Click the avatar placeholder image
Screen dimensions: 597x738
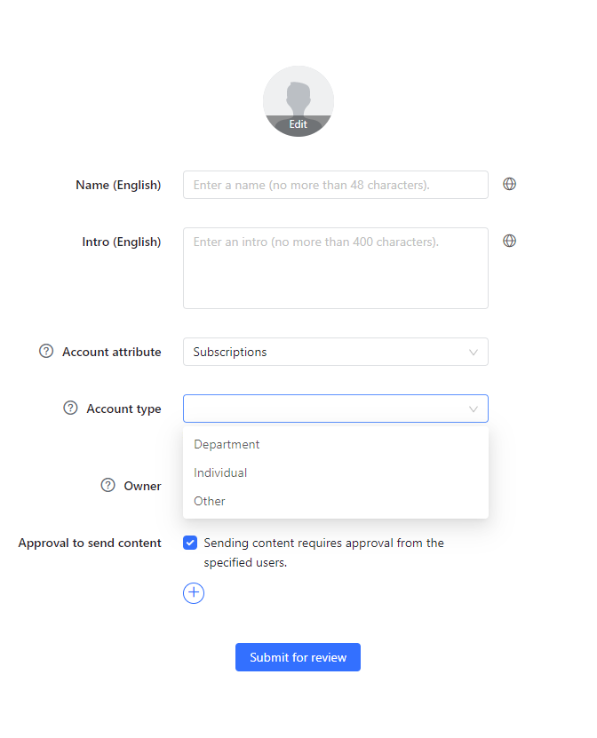click(298, 98)
